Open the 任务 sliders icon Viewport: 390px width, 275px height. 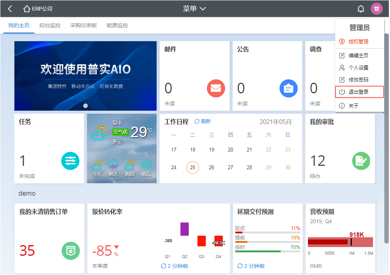point(70,160)
